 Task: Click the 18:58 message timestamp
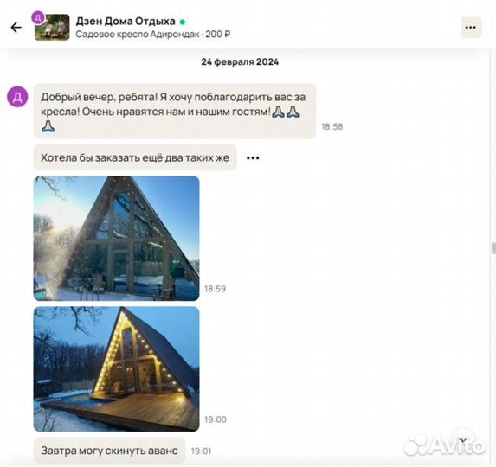(332, 127)
